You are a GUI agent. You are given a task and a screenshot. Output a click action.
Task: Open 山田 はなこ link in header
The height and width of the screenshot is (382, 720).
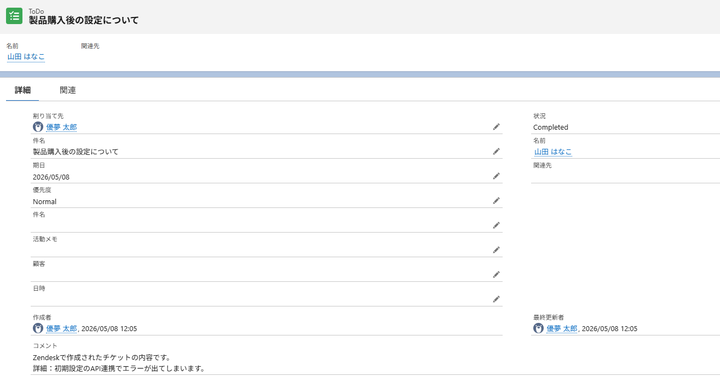tap(26, 56)
